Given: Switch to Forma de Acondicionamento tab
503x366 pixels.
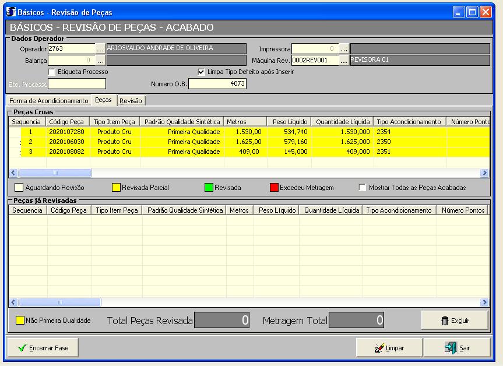Looking at the screenshot, I should click(x=49, y=101).
